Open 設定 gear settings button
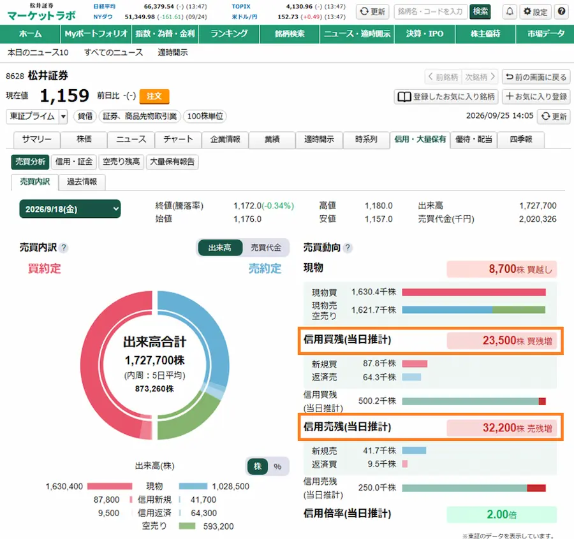This screenshot has height=539, width=574. coord(535,11)
